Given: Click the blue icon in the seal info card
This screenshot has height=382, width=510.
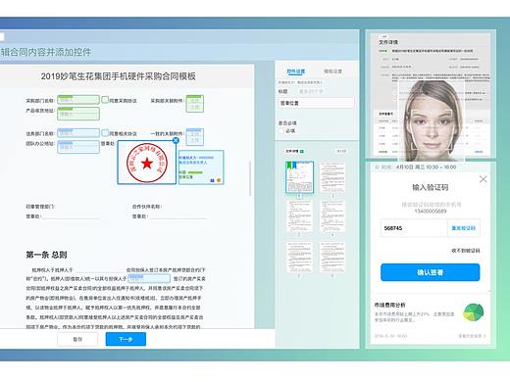Looking at the screenshot, I should (212, 180).
